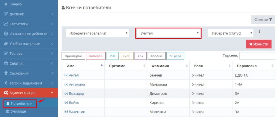The height and width of the screenshot is (117, 278).
Task: Click the trophy icon beside Състезания
Action: click(x=6, y=73)
